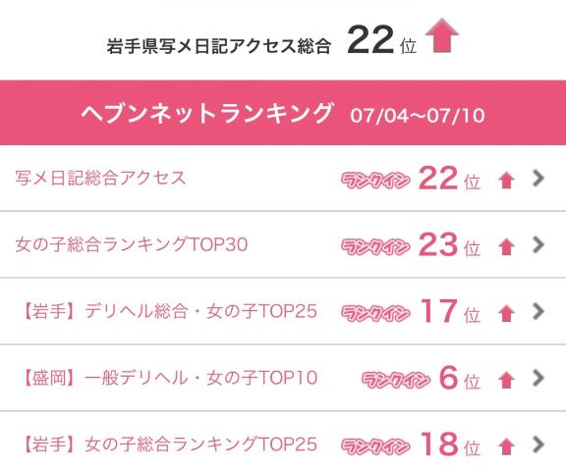566x471 pixels.
Task: Click the up arrow in 写メ日記総合アクセス row
Action: [506, 181]
